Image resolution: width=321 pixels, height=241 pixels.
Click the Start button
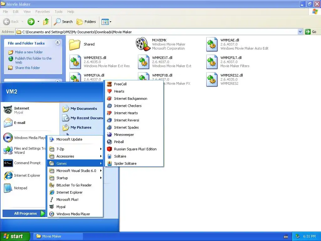(x=15, y=236)
